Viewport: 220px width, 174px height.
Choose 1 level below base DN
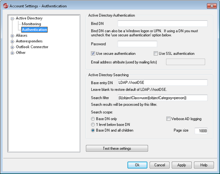(x=93, y=125)
